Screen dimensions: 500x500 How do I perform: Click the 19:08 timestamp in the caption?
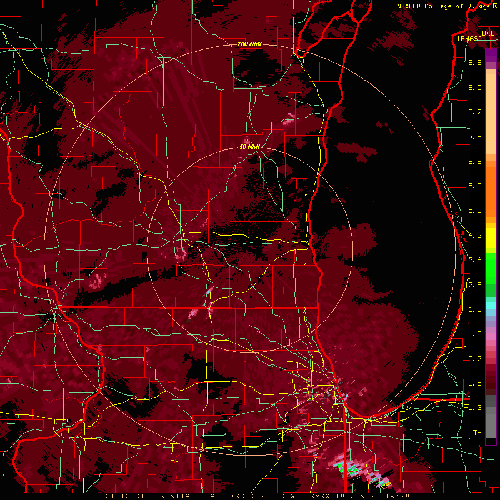point(398,496)
